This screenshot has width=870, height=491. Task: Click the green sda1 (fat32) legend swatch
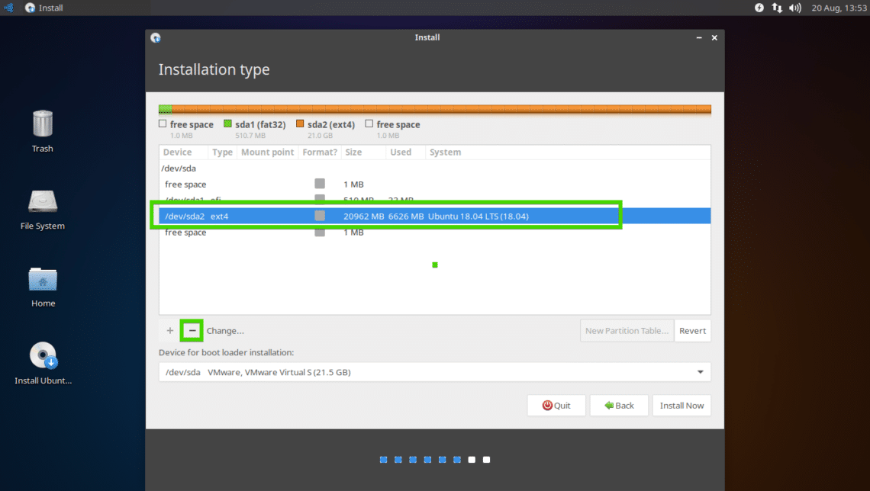[227, 124]
